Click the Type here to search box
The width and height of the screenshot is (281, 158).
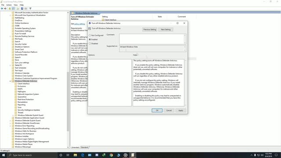(32, 155)
